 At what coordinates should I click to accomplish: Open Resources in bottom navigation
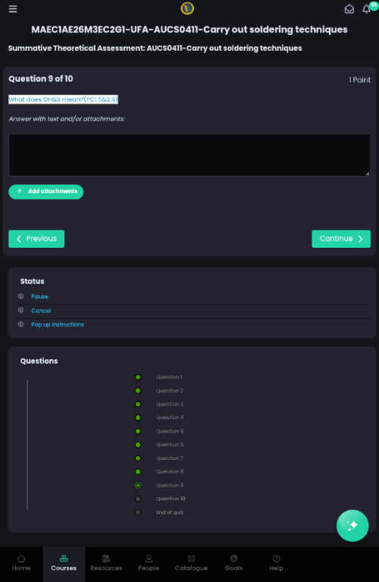point(106,563)
